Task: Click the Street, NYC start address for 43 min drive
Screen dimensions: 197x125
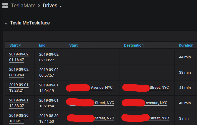Action: point(105,103)
